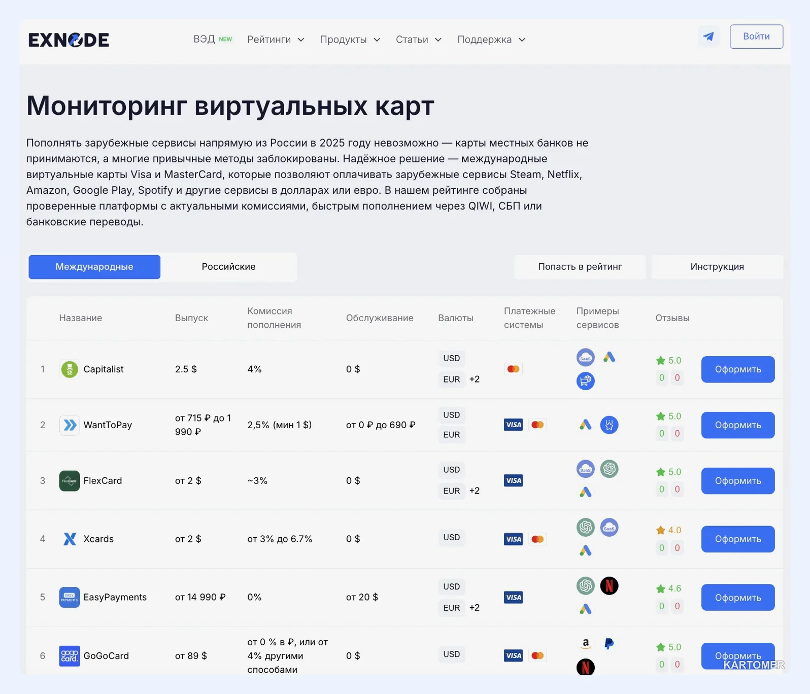Click the FlexCard logo icon
This screenshot has width=810, height=694.
click(x=70, y=481)
